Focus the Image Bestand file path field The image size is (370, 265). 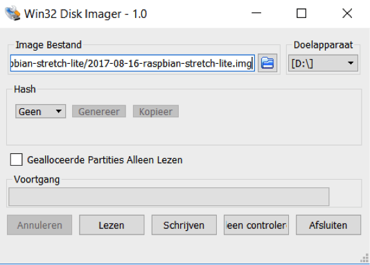pyautogui.click(x=132, y=63)
